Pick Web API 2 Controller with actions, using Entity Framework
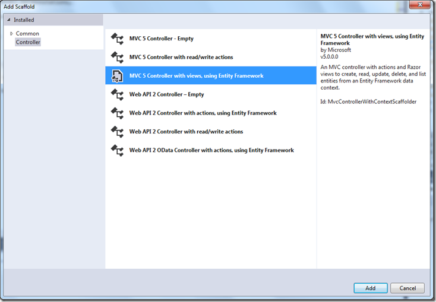This screenshot has height=302, width=436. point(211,113)
